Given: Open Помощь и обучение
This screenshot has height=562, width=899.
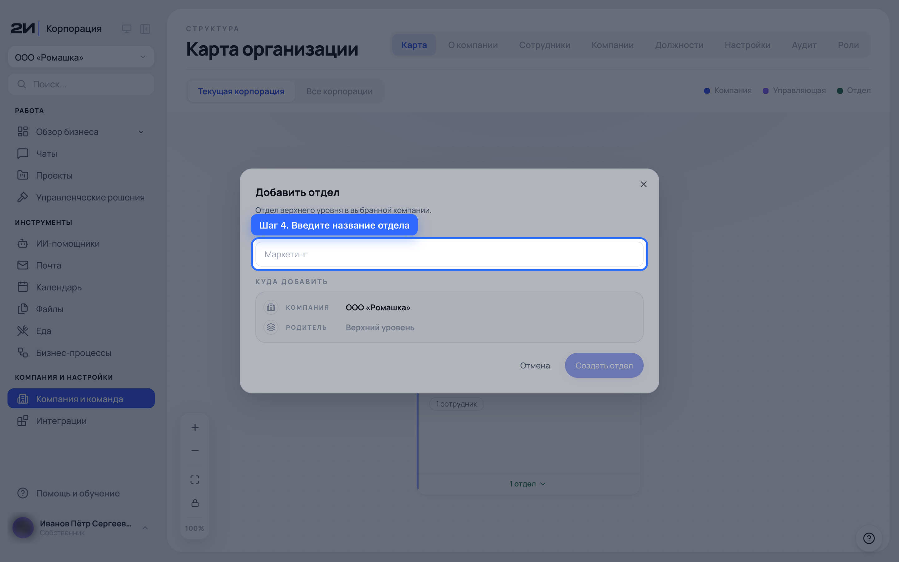Looking at the screenshot, I should [x=81, y=493].
